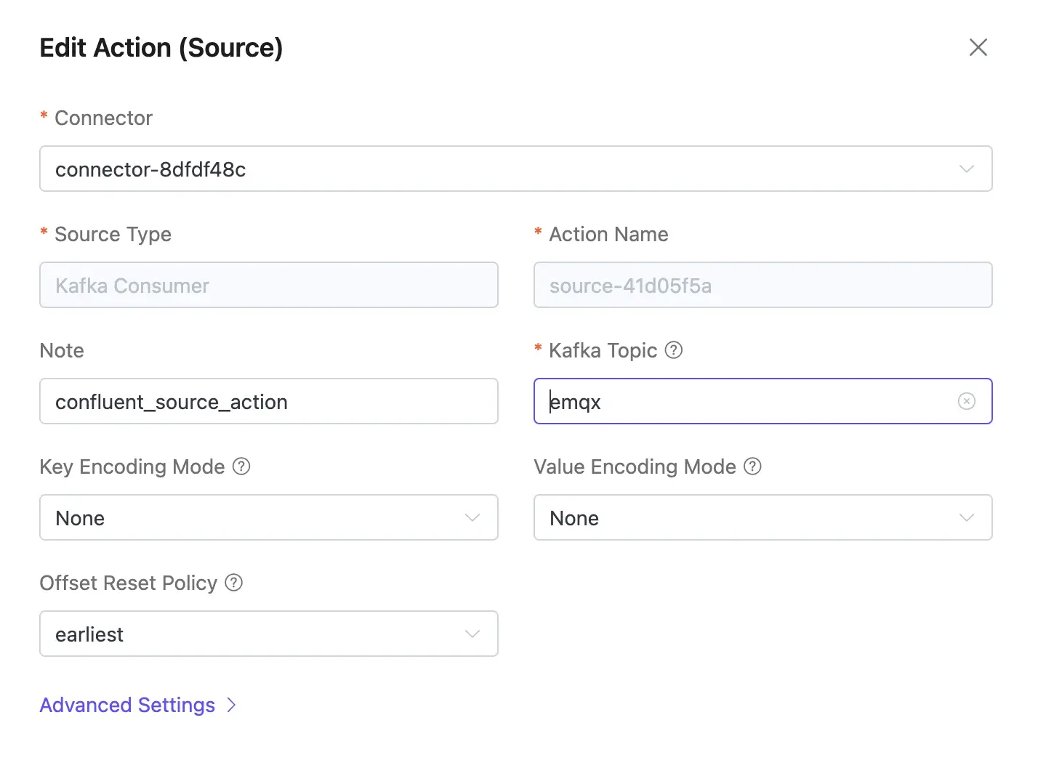Close the Edit Action dialog
The height and width of the screenshot is (776, 1038).
point(978,48)
